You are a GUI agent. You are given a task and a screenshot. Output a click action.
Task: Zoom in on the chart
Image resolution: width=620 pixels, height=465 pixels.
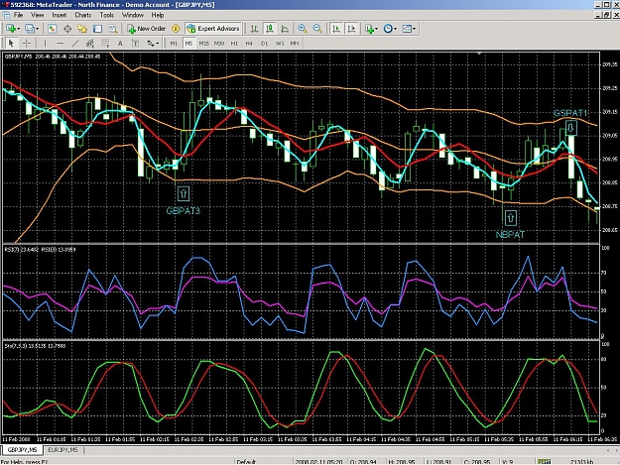click(303, 29)
